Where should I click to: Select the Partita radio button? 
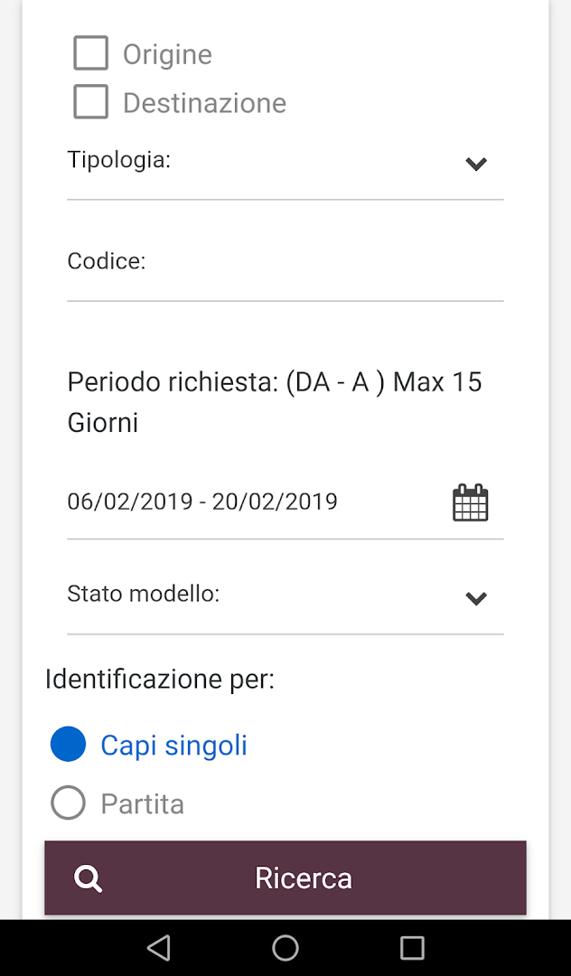[68, 802]
